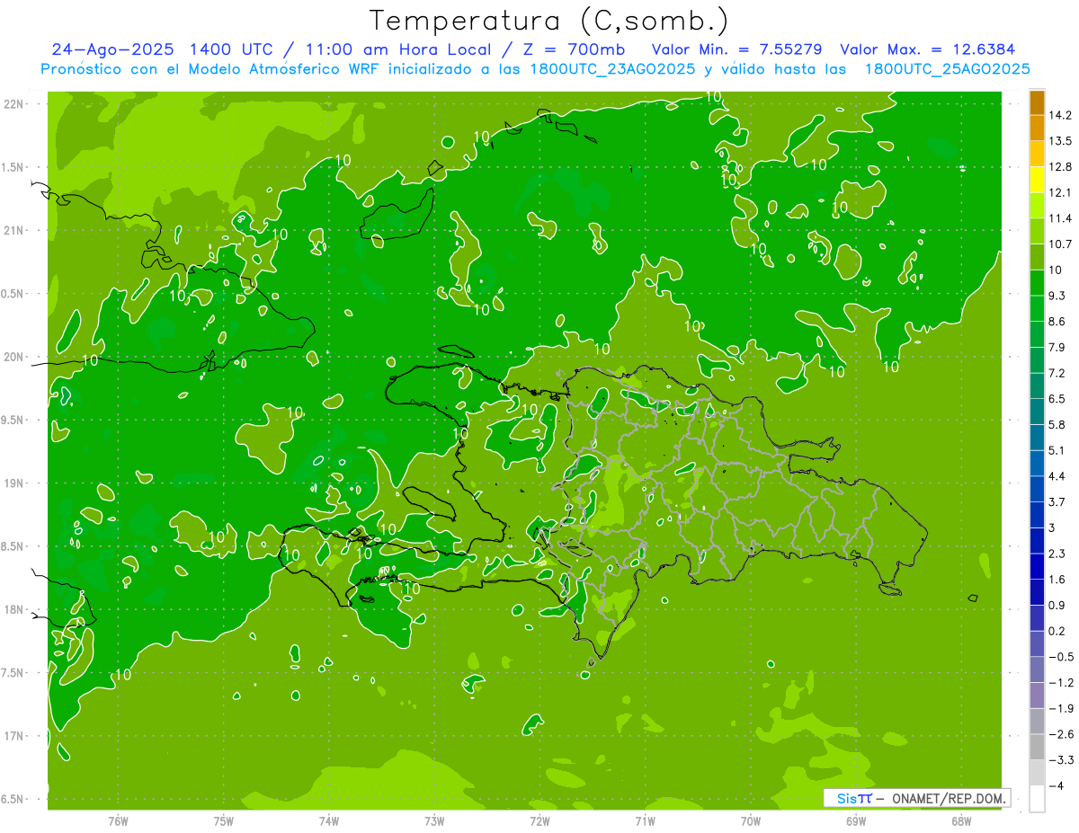The image size is (1079, 833).
Task: Click the "ONAMET/REP.DOM." credit label
Action: point(948,798)
